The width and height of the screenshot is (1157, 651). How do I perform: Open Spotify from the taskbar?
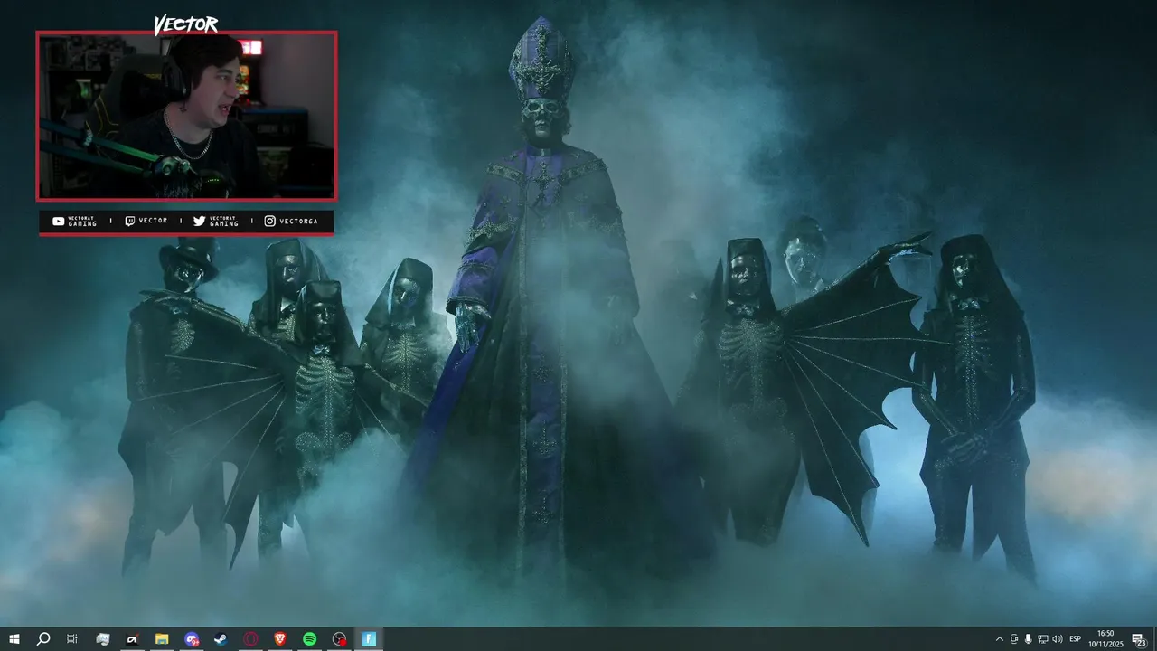coord(309,639)
